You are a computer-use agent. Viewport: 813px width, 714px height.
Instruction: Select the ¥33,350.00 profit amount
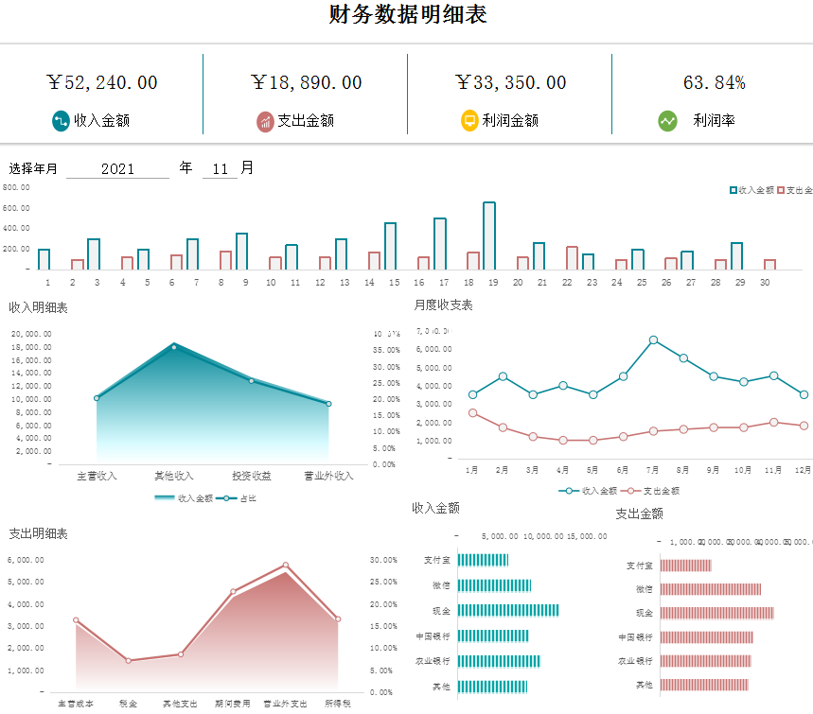[510, 83]
